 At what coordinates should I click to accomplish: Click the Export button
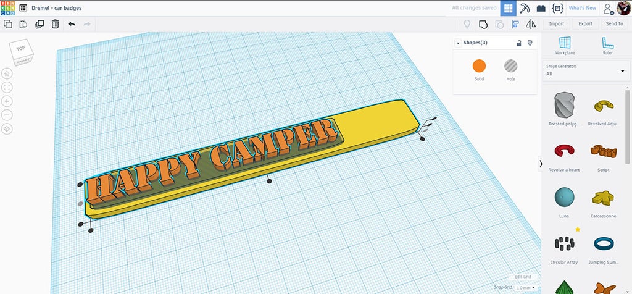(x=585, y=24)
